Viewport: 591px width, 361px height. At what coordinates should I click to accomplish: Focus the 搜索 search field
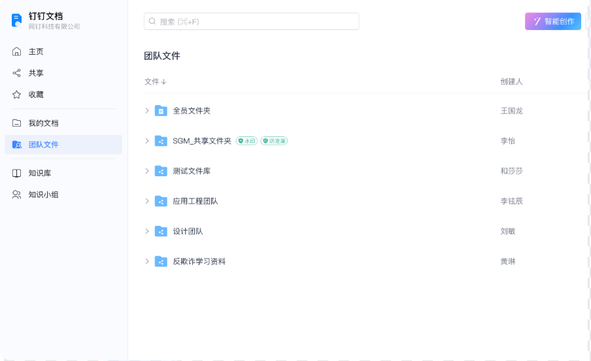(x=252, y=22)
